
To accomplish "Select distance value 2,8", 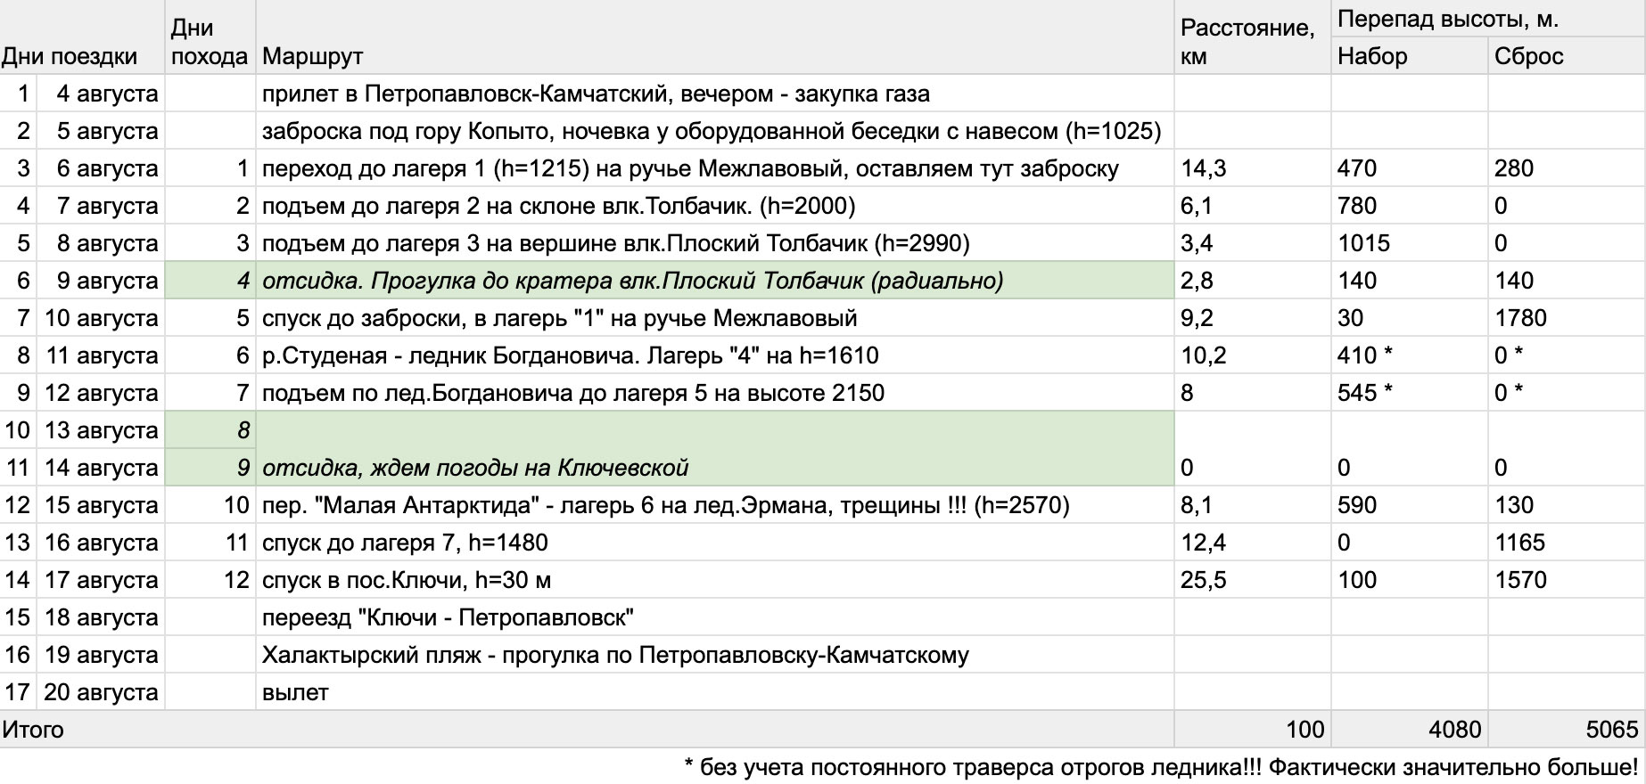I will [1253, 281].
